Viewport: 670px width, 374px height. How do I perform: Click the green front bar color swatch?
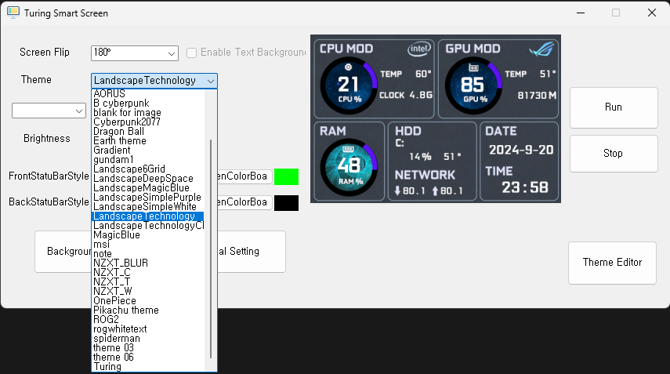286,176
